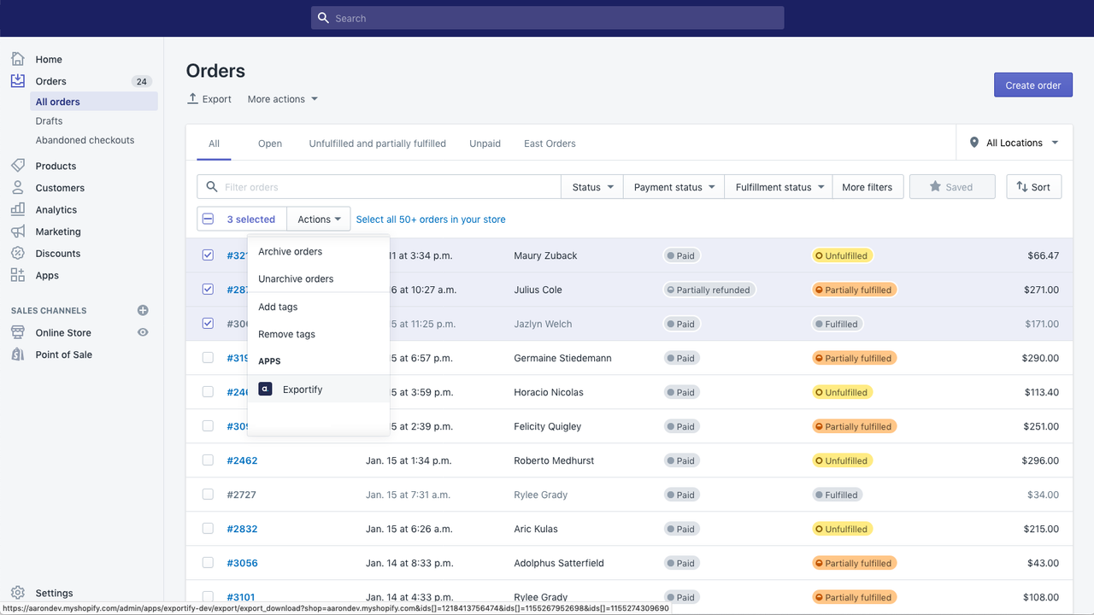Image resolution: width=1094 pixels, height=615 pixels.
Task: Open the All Locations dropdown
Action: 1014,143
